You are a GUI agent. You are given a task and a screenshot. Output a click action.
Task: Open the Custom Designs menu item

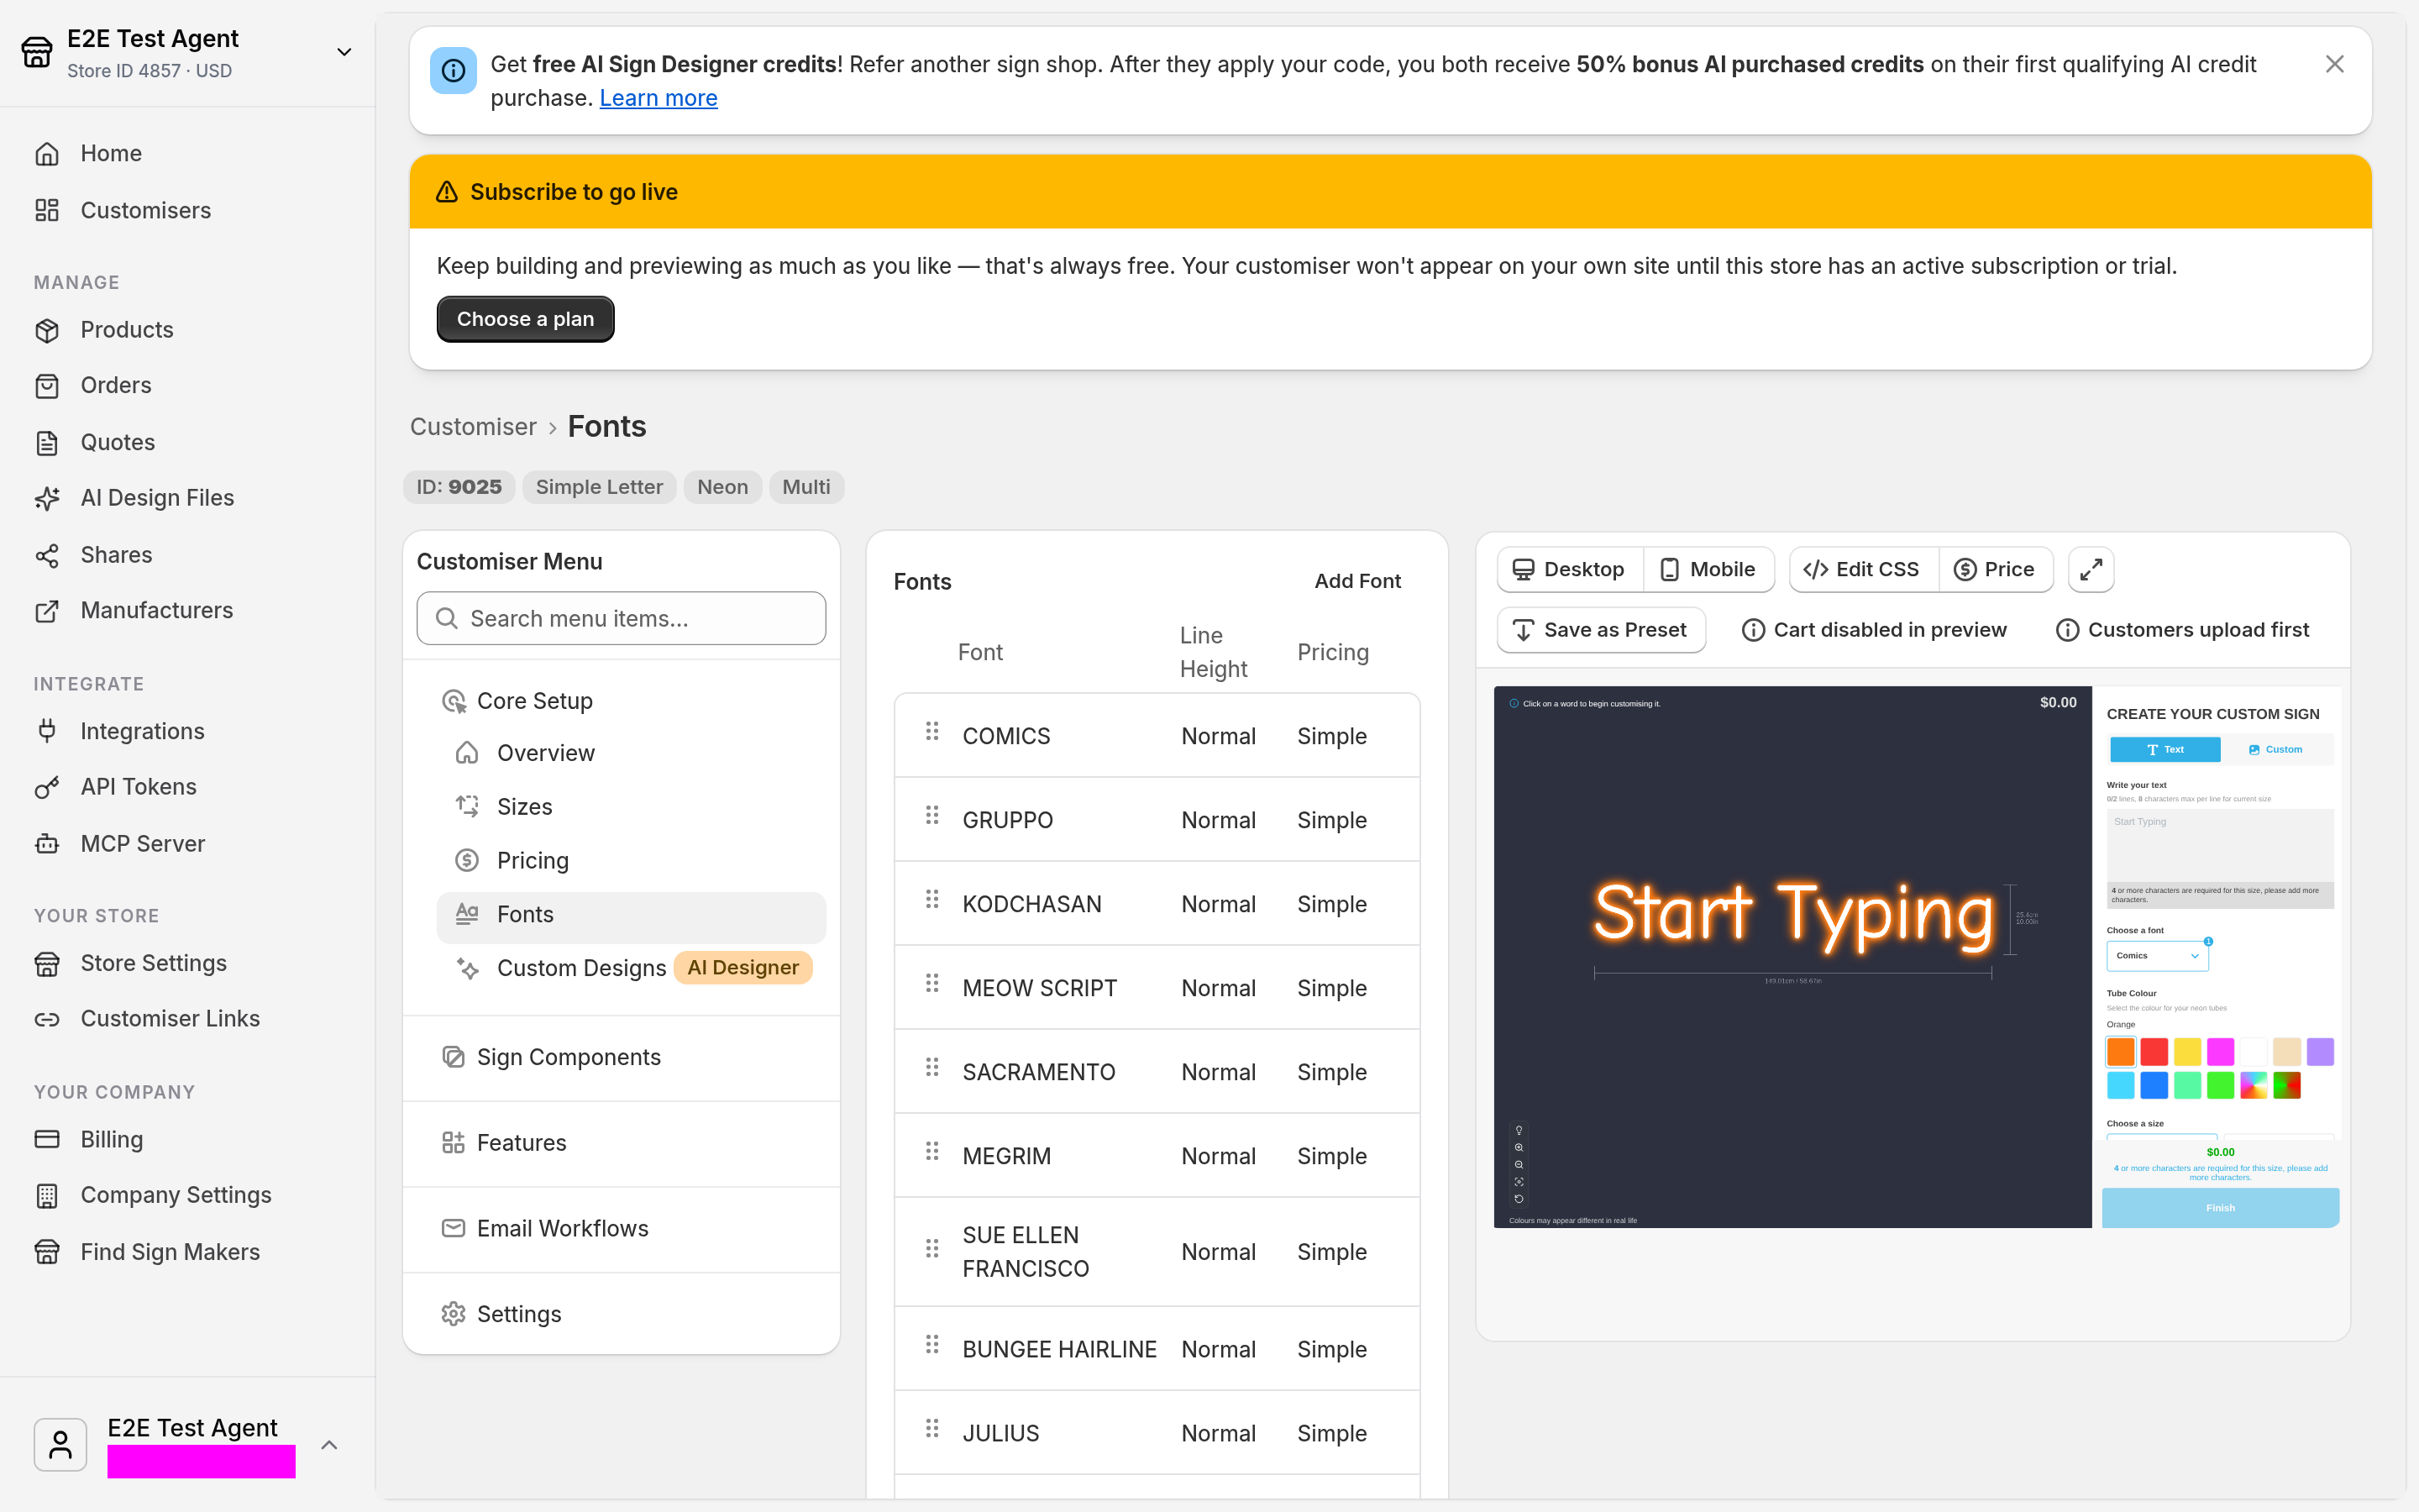[x=631, y=968]
